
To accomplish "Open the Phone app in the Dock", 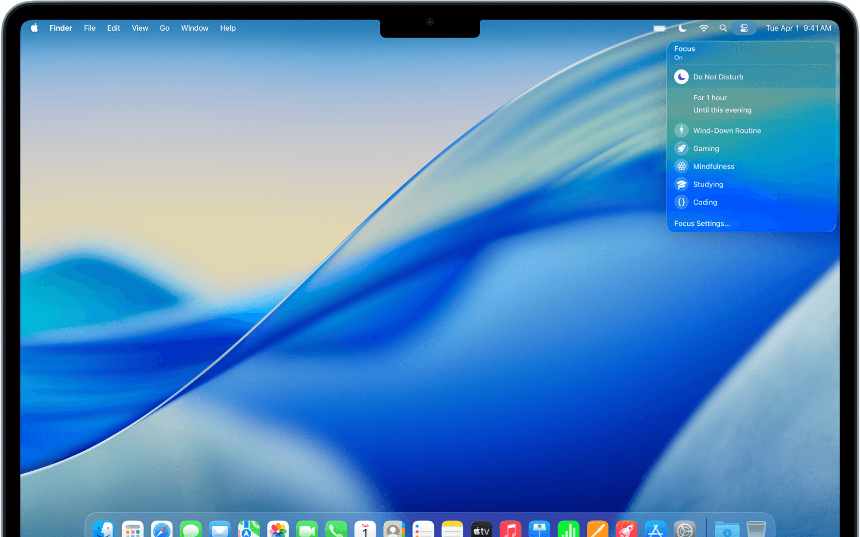I will 336,529.
